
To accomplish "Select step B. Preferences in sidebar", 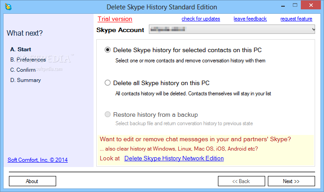I will pyautogui.click(x=28, y=60).
